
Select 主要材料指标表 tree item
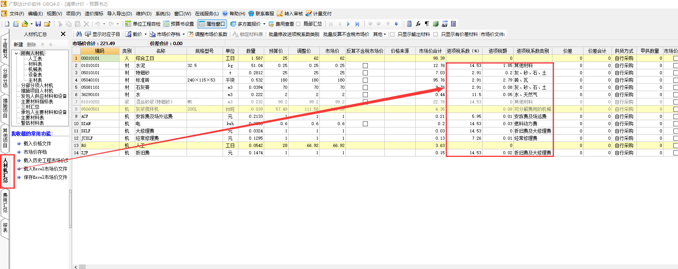click(x=37, y=101)
